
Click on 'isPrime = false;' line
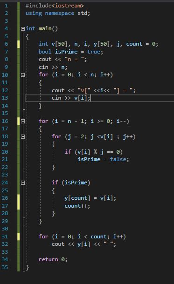[103, 159]
